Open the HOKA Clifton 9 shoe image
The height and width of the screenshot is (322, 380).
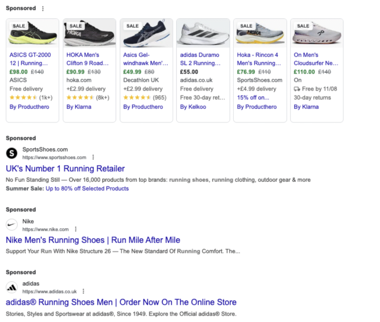89,33
